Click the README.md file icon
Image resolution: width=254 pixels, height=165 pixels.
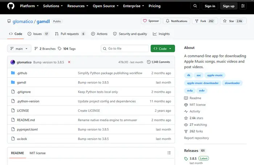pyautogui.click(x=13, y=120)
